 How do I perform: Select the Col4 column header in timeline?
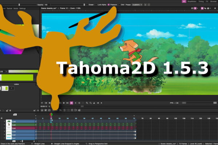15,128
